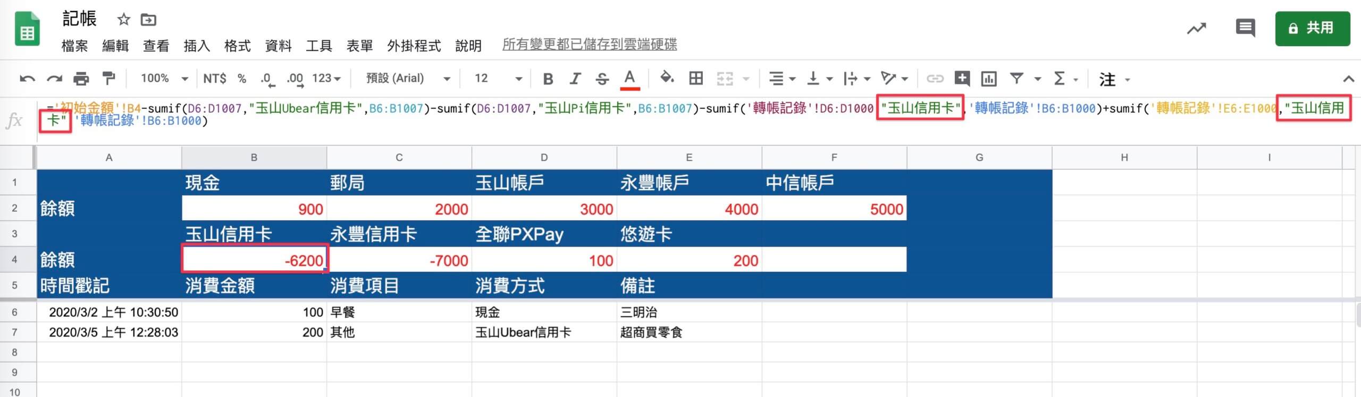Open the 表單 menu
1361x397 pixels.
click(360, 46)
